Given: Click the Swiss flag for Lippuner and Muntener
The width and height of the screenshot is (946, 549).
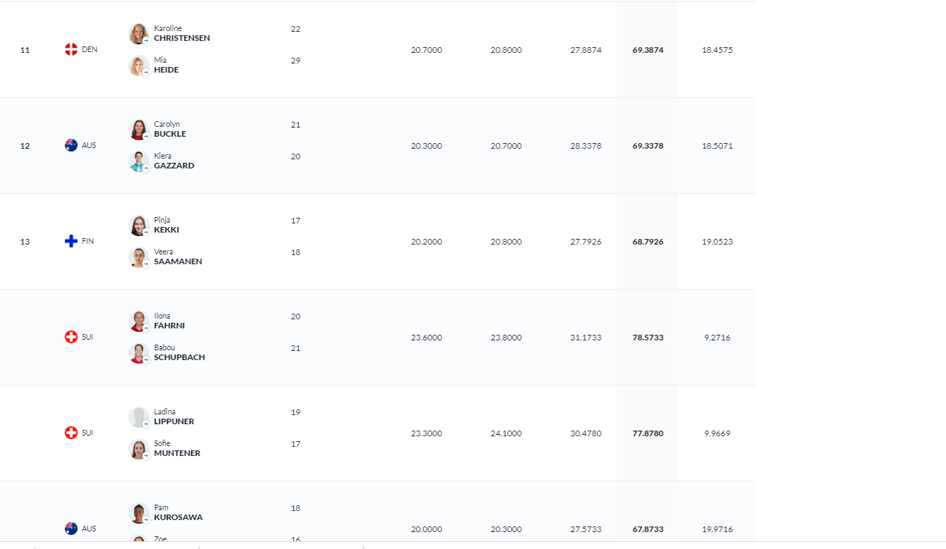Looking at the screenshot, I should pos(71,433).
